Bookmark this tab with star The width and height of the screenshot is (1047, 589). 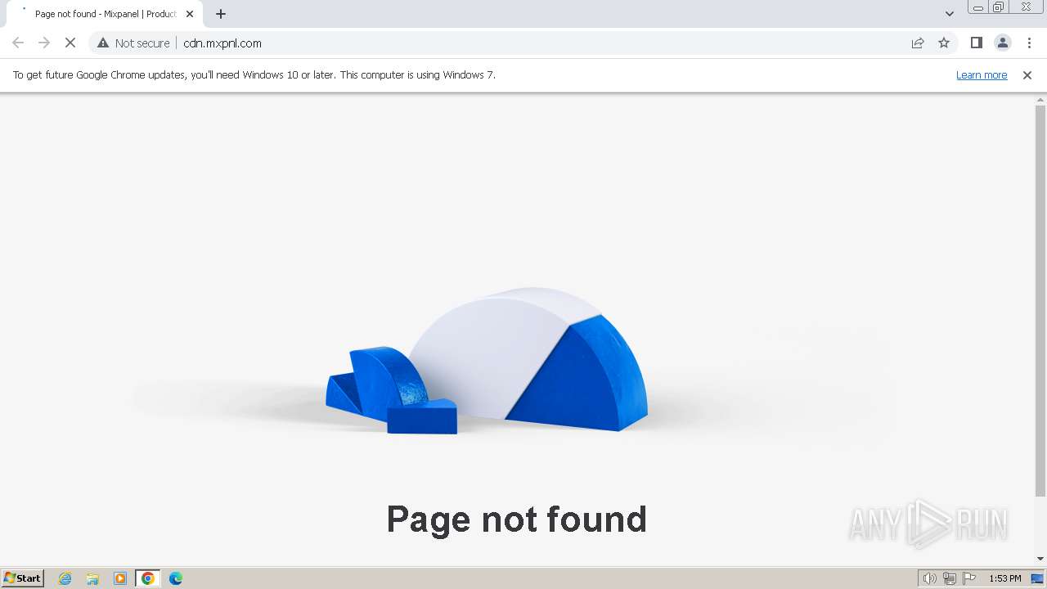(x=944, y=43)
